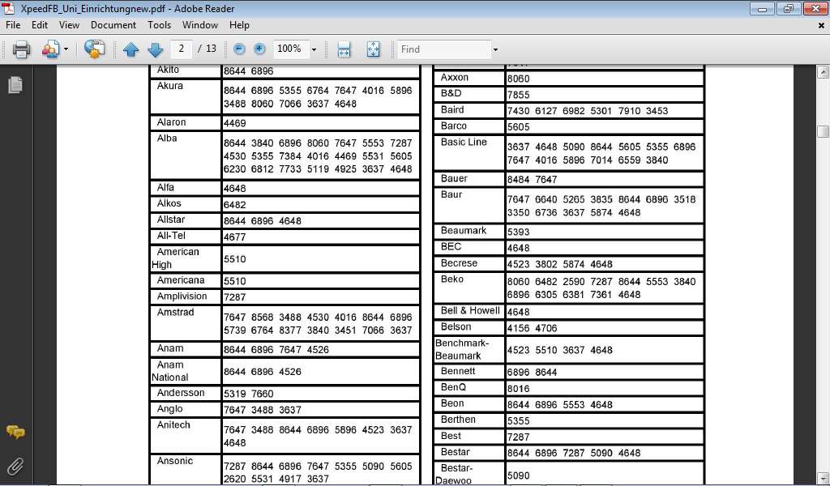Viewport: 830px width, 486px height.
Task: Click the brand name Andersson
Action: pyautogui.click(x=181, y=393)
